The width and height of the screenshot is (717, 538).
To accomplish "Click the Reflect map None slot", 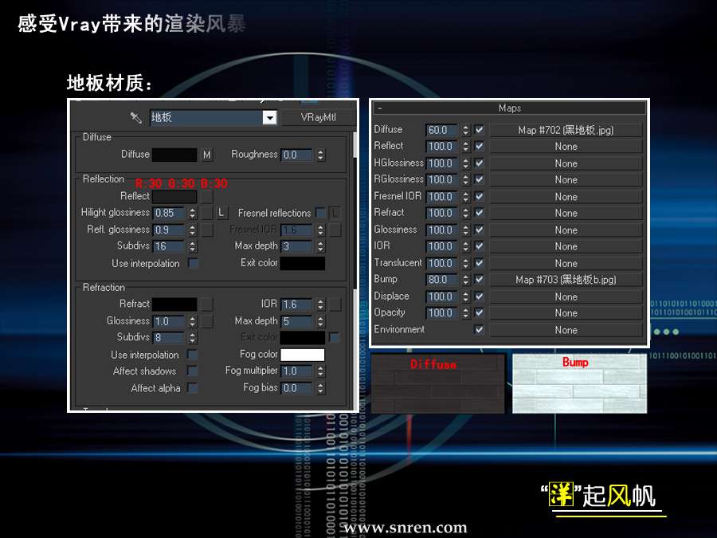I will coord(566,147).
